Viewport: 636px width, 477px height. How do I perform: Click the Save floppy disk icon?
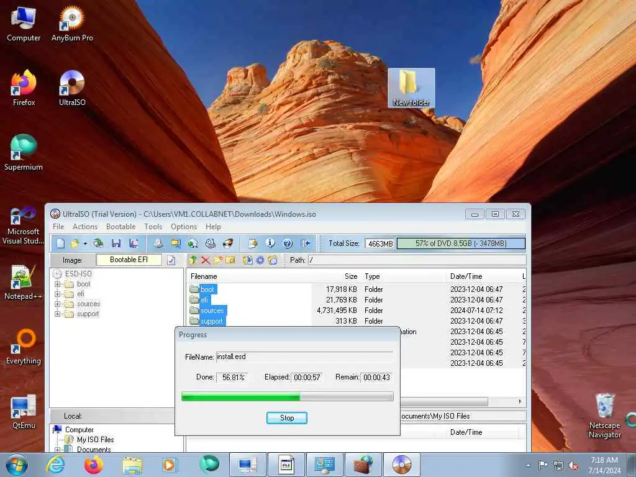click(116, 243)
